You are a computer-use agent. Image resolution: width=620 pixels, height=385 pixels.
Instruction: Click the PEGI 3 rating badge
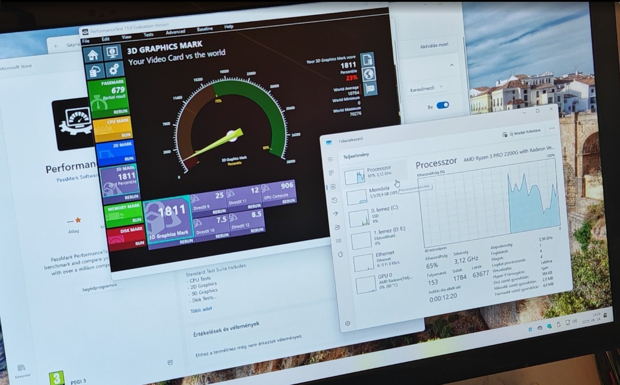56,378
